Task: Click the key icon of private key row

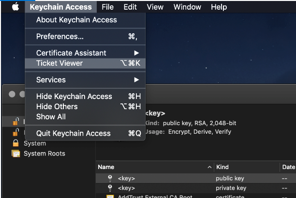Action: (110, 188)
